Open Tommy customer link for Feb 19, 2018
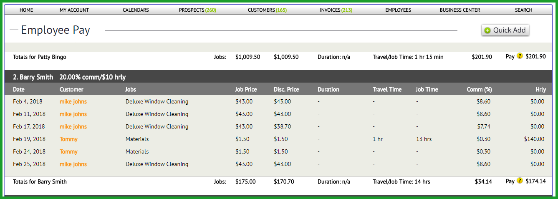Image resolution: width=558 pixels, height=199 pixels. [68, 139]
